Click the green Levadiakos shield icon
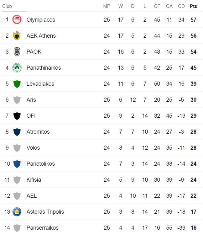The width and height of the screenshot is (203, 235). 17,84
